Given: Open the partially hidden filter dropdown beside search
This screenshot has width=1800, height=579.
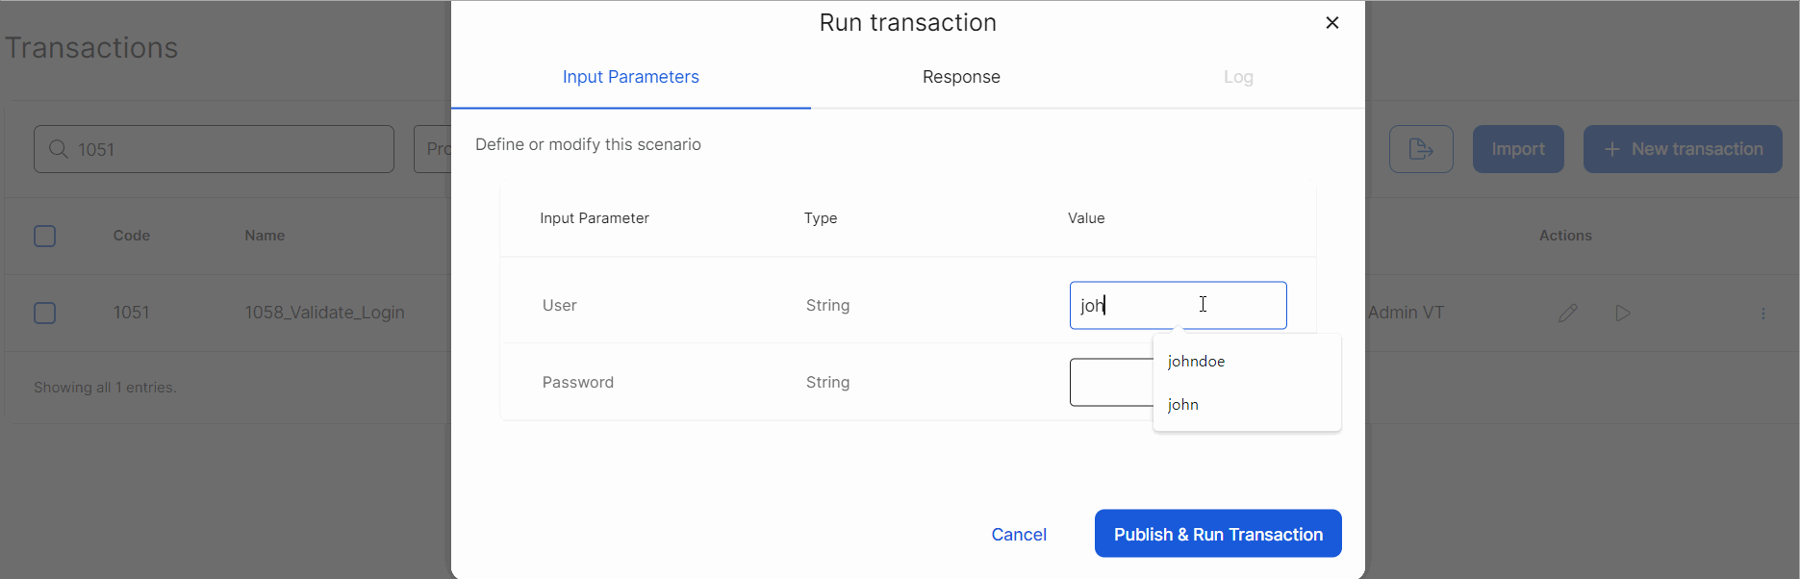Looking at the screenshot, I should (433, 149).
